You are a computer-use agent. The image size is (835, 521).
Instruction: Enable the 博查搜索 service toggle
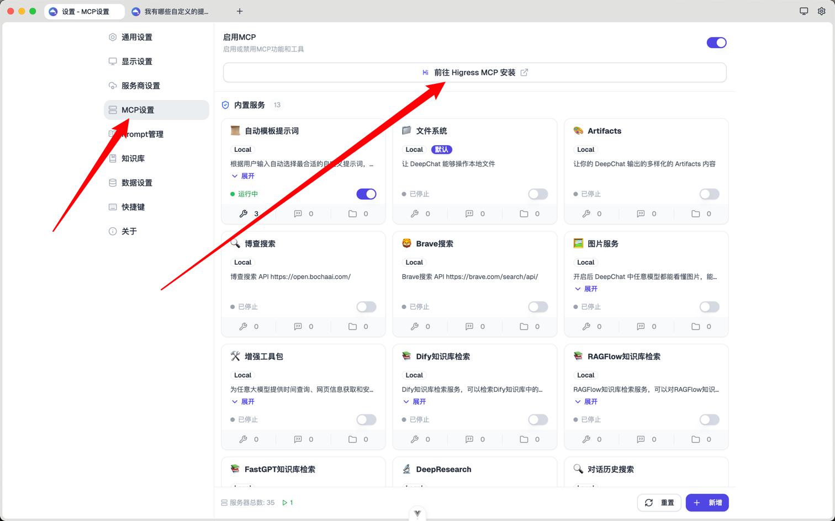pos(366,307)
